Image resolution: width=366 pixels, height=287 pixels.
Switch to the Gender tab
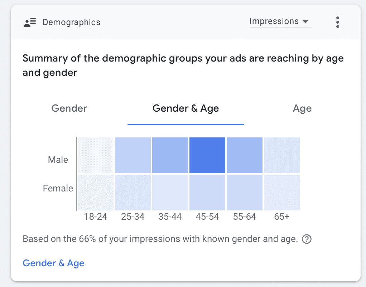click(69, 108)
